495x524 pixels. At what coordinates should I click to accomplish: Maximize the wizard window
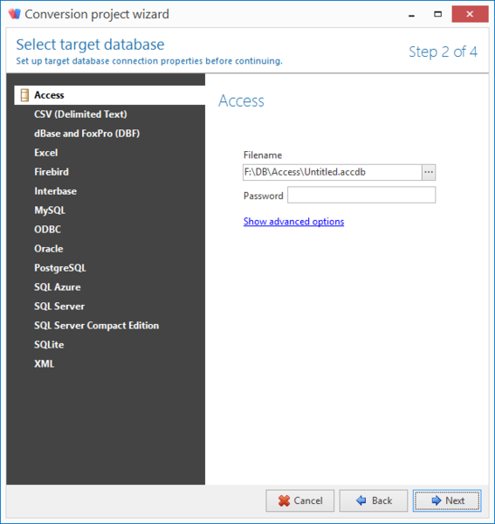[437, 14]
